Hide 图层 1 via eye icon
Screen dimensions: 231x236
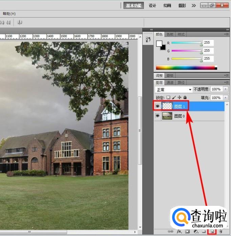click(x=157, y=106)
